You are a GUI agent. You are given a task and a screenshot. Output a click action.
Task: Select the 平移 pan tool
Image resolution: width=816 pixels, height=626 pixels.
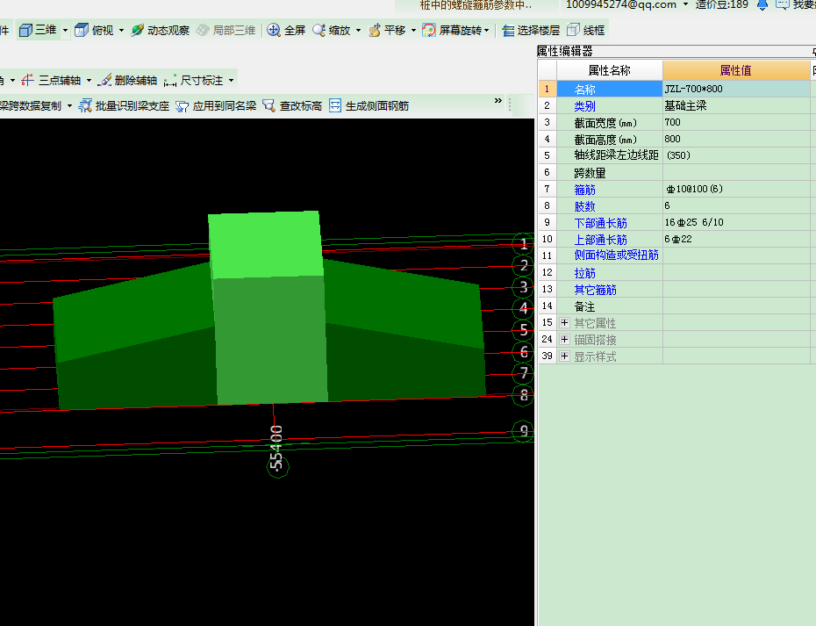pyautogui.click(x=387, y=30)
